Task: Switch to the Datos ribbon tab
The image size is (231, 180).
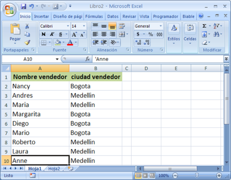Action: 113,17
